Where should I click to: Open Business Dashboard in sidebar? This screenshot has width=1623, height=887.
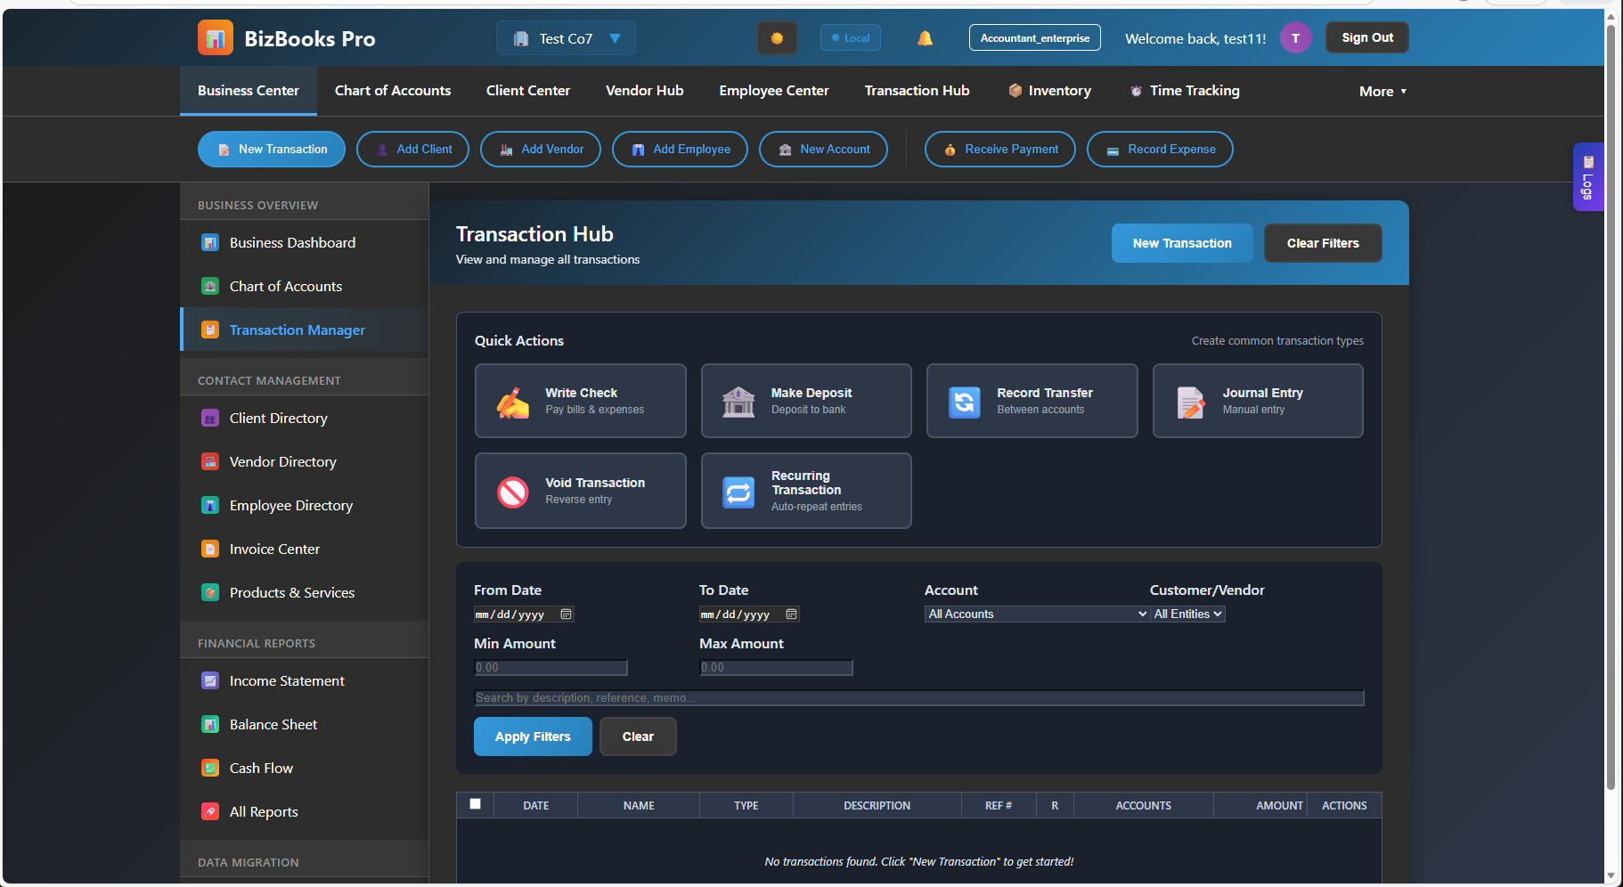click(305, 242)
